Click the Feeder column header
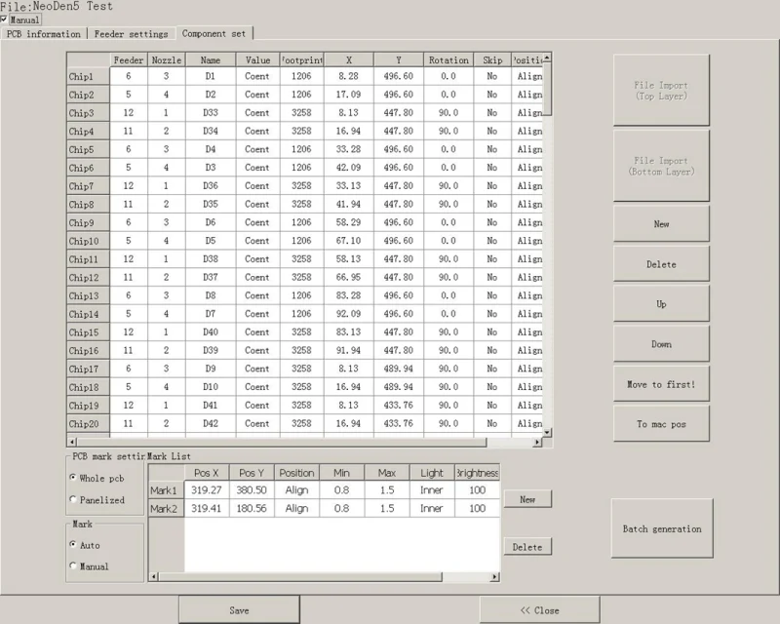780x624 pixels. coord(129,59)
